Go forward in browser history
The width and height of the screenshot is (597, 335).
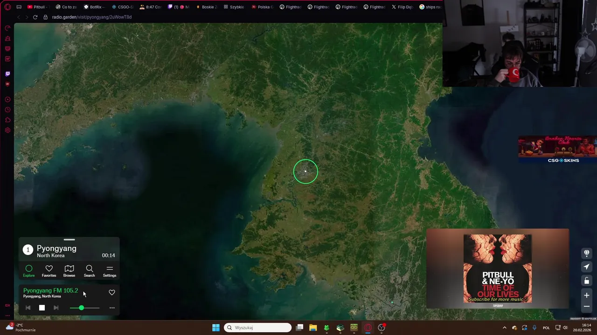click(x=27, y=17)
